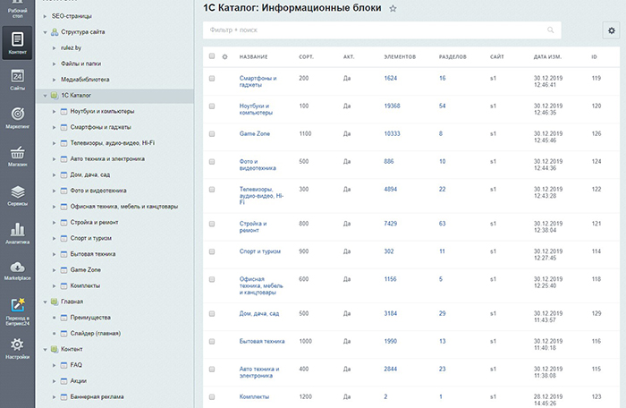Expand the FAQ tree node
The width and height of the screenshot is (626, 408).
[54, 365]
